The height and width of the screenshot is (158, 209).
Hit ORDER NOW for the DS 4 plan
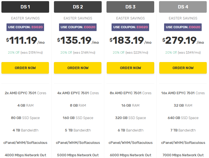coord(183,68)
